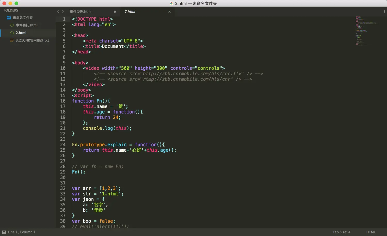Click line number 16 in the gutter
The image size is (387, 236).
point(63,101)
